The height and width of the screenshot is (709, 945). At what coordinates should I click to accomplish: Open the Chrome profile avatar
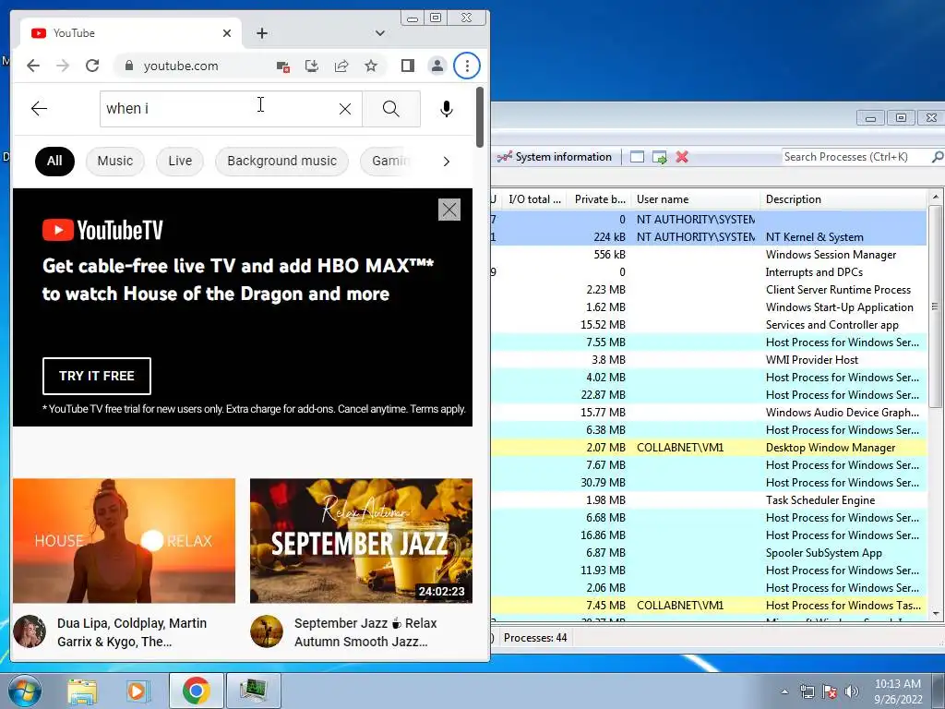pyautogui.click(x=437, y=66)
